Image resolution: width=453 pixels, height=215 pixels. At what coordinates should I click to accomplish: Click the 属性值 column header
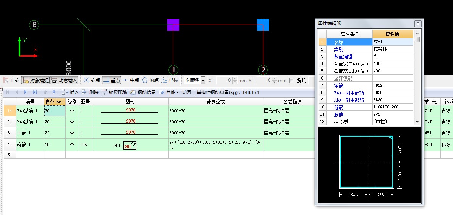pyautogui.click(x=393, y=34)
